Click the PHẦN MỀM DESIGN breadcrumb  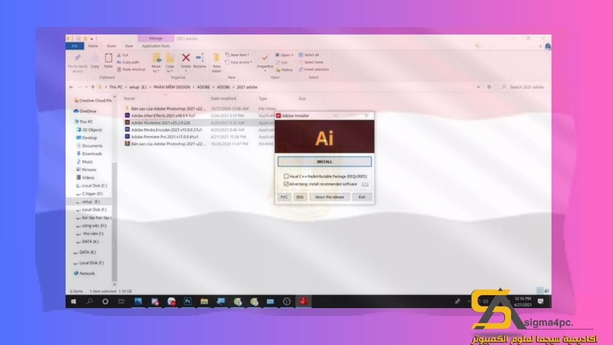[x=172, y=87]
